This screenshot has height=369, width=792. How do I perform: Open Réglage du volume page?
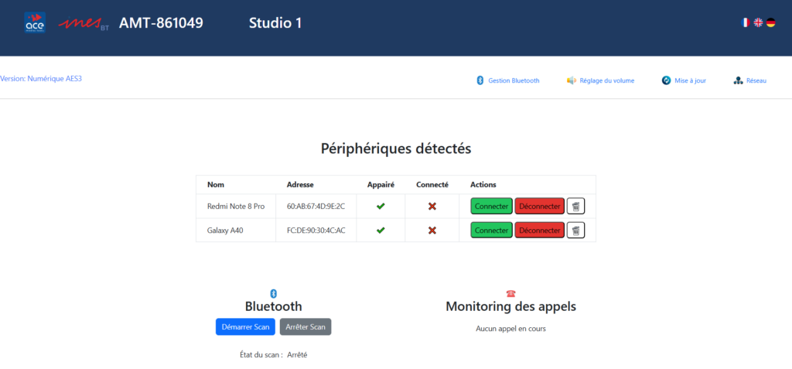(601, 80)
